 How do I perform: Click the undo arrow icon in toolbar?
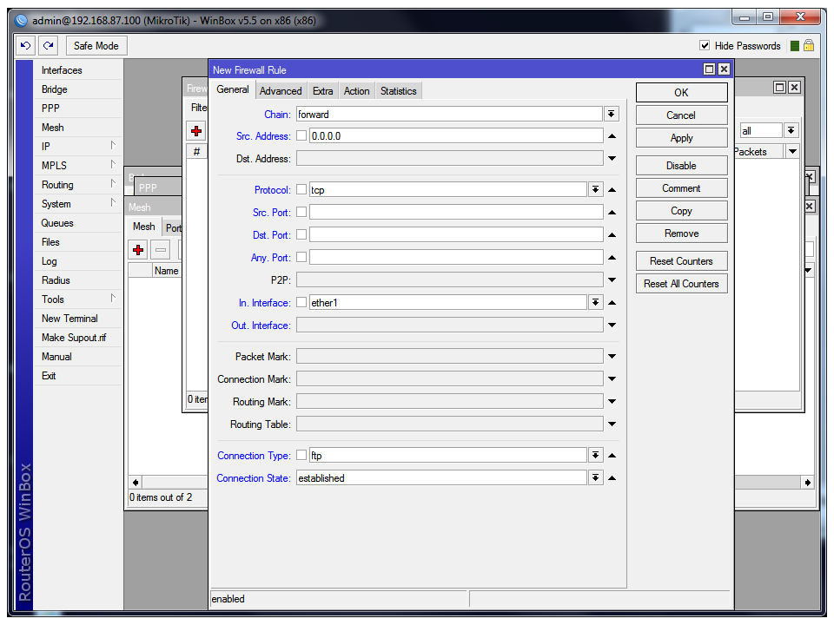[x=26, y=46]
